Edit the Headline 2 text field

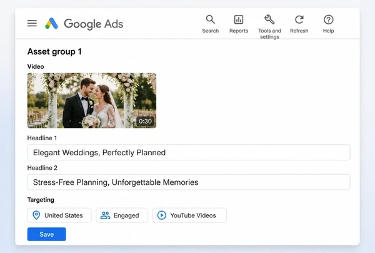click(x=189, y=182)
